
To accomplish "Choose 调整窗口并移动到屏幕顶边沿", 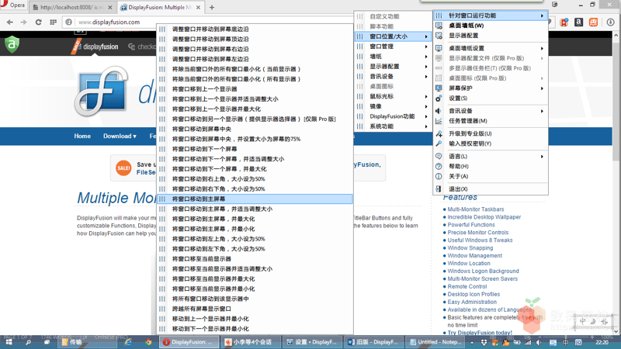I will pyautogui.click(x=255, y=40).
